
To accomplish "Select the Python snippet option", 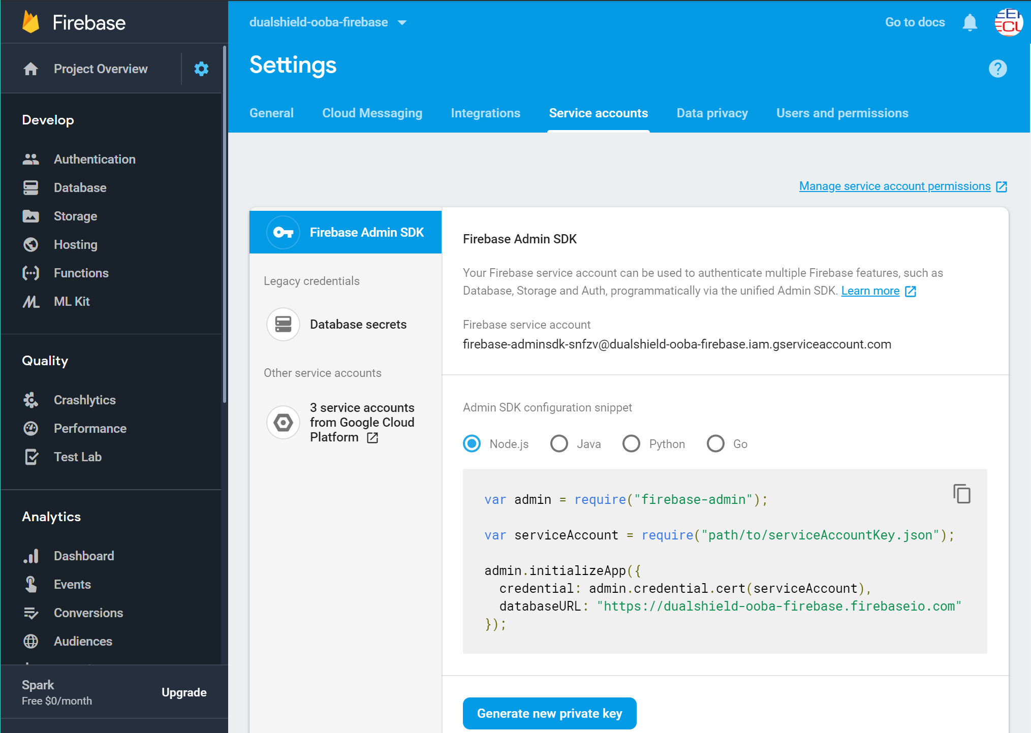I will click(x=631, y=443).
